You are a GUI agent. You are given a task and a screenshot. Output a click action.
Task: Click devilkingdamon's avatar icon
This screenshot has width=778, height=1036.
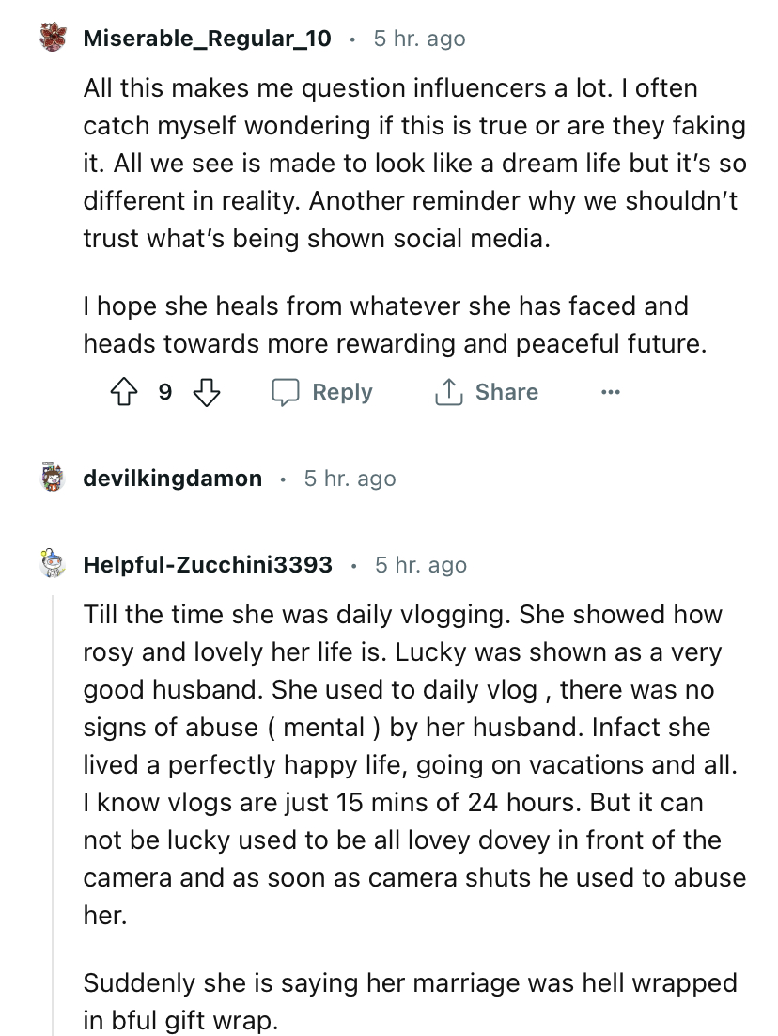[53, 479]
